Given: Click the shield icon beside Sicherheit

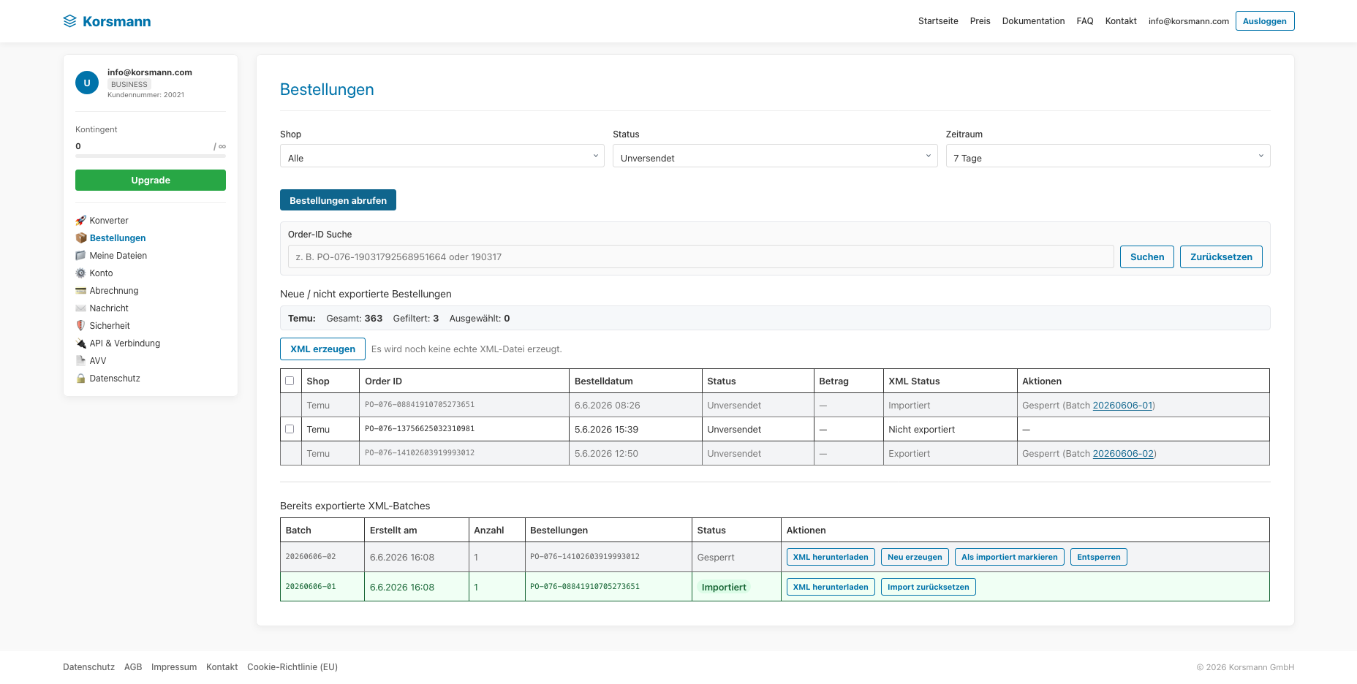Looking at the screenshot, I should 81,326.
